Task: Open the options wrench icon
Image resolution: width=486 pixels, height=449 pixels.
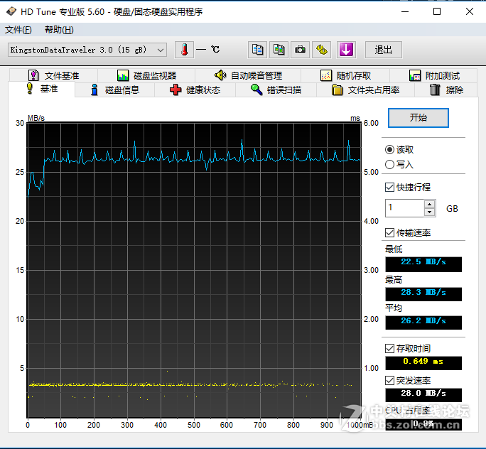Action: (323, 50)
